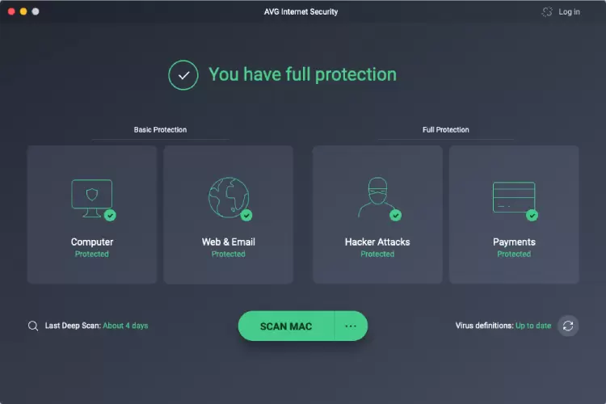The width and height of the screenshot is (606, 404).
Task: Select the Payments tile label
Action: (x=514, y=242)
